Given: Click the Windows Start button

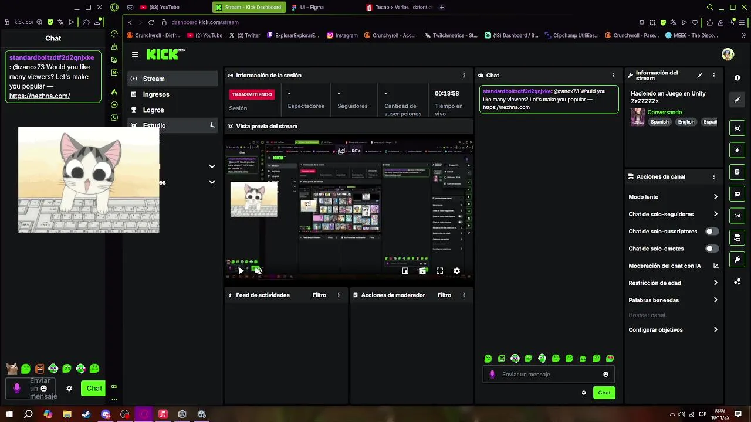Looking at the screenshot, I should click(x=9, y=414).
